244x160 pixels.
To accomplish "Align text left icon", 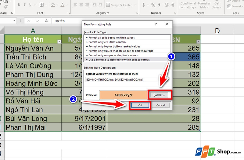I will coord(75,5).
